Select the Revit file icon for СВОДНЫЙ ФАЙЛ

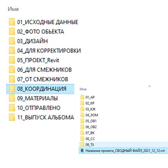(82, 151)
